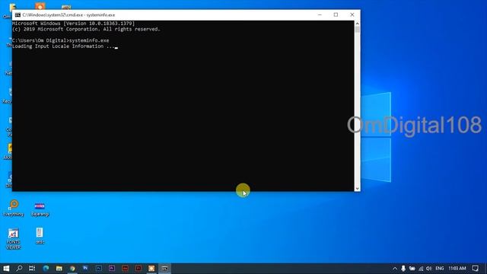Viewport: 487px width, 274px height.
Task: Switch to Google Chrome on the taskbar
Action: click(x=72, y=268)
